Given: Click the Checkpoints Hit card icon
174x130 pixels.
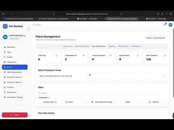Looking at the screenshot, I should click(83, 55).
